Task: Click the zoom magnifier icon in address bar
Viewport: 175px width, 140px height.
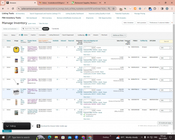Action: click(109, 9)
